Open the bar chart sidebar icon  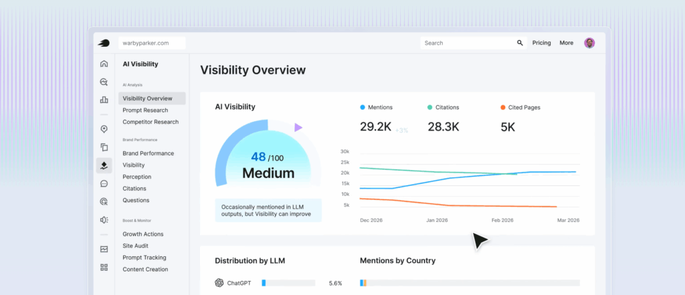104,100
